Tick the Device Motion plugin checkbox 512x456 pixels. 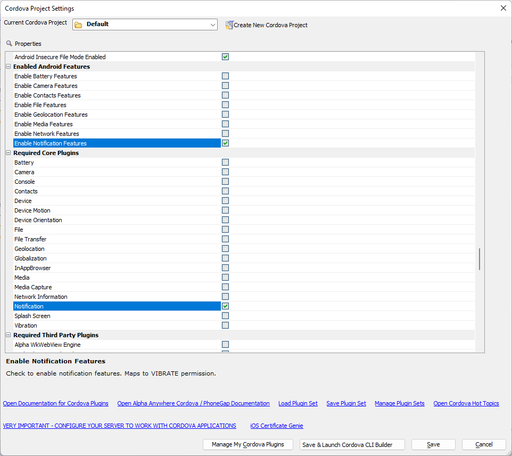pos(225,210)
